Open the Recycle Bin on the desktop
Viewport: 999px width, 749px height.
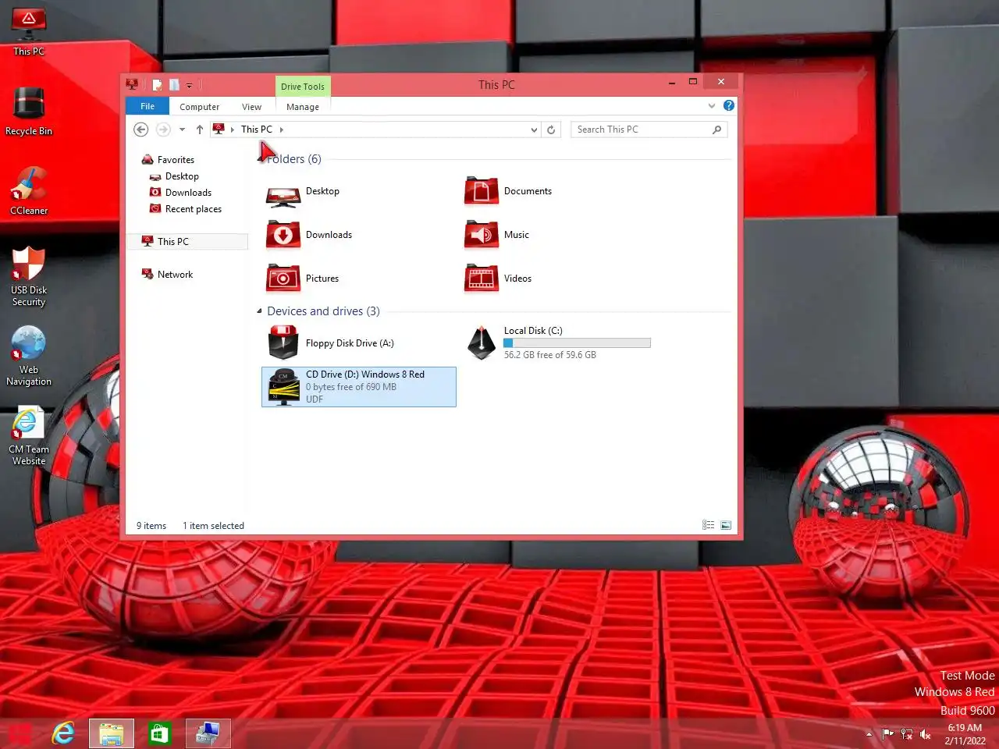(x=29, y=111)
